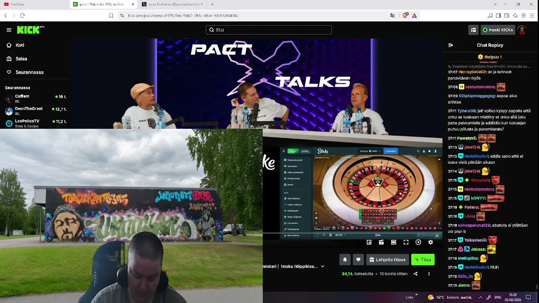The height and width of the screenshot is (303, 539).
Task: Open the browser main menu
Action: 533,16
